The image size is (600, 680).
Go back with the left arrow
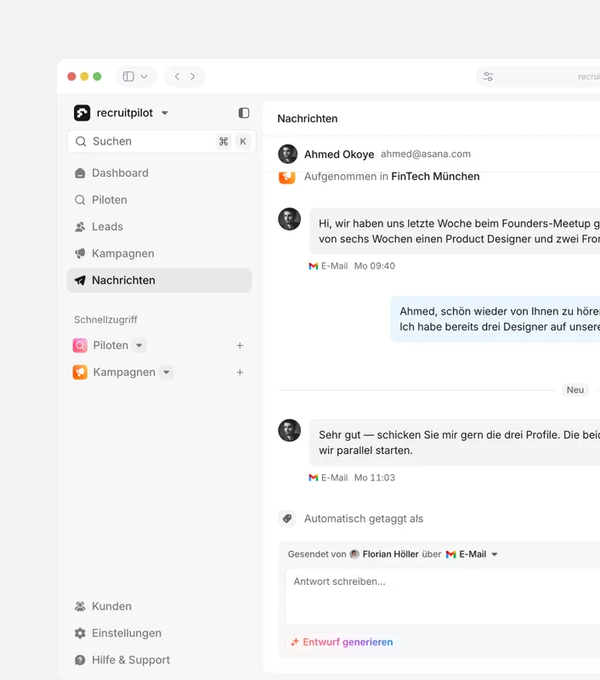(177, 76)
